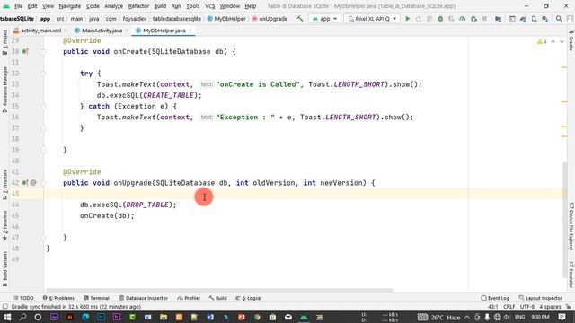Collapse the try block fold on line 32
Viewport: 575px width, 323px height.
pos(44,74)
